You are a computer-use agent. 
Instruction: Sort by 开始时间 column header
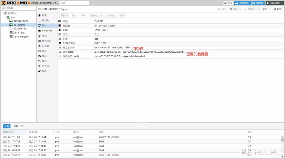coord(14,132)
